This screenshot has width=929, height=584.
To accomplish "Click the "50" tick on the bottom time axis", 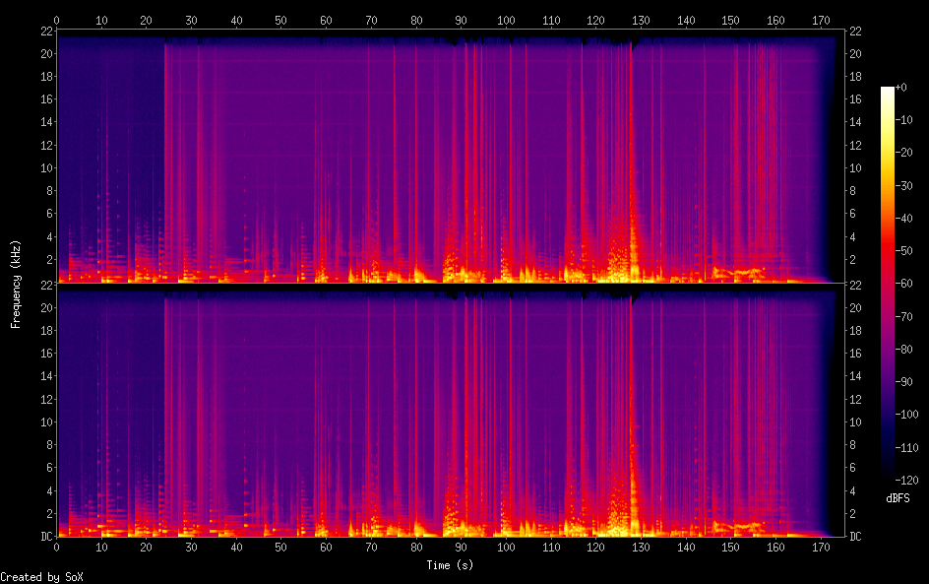I will pyautogui.click(x=280, y=548).
